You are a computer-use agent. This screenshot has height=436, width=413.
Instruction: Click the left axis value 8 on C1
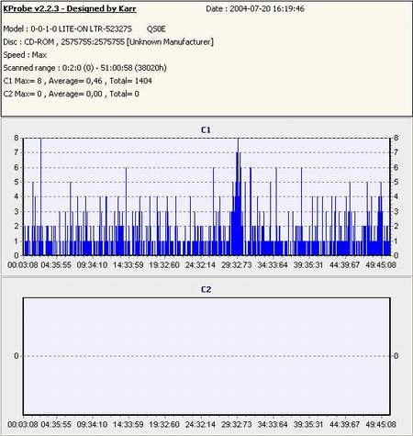click(17, 138)
